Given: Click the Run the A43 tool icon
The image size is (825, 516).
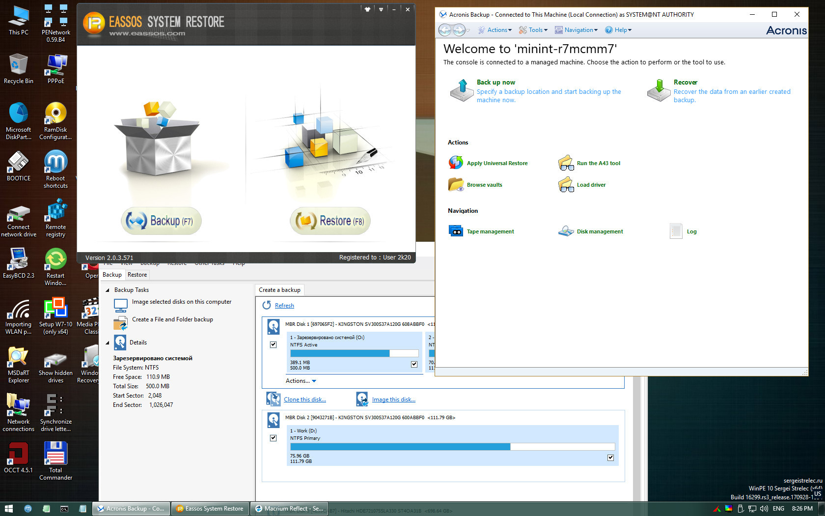Looking at the screenshot, I should [x=566, y=163].
